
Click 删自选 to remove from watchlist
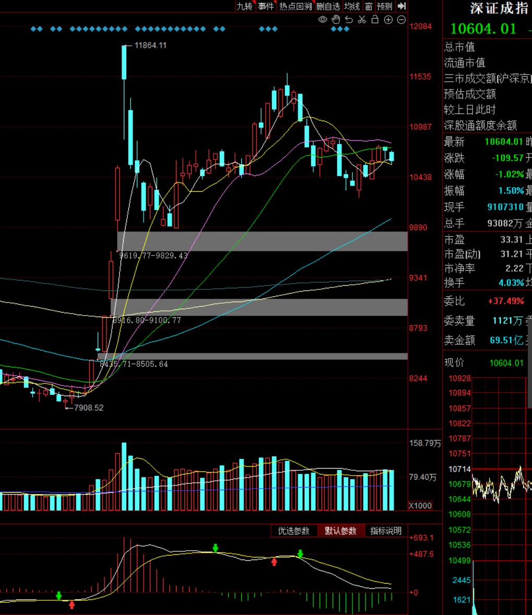(328, 6)
